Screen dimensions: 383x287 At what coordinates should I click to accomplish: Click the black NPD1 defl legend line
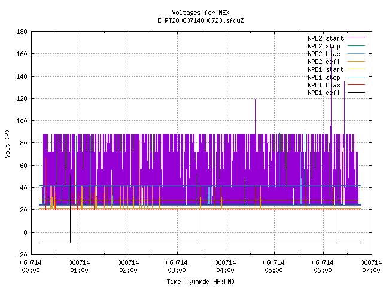356,93
